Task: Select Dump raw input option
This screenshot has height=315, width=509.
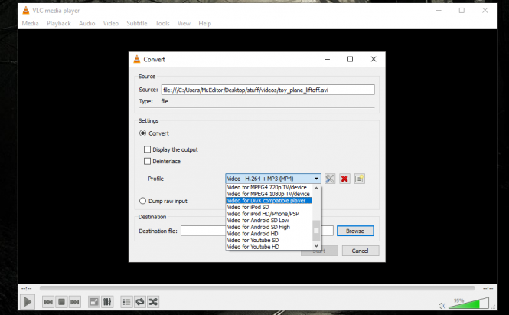Action: [x=143, y=201]
